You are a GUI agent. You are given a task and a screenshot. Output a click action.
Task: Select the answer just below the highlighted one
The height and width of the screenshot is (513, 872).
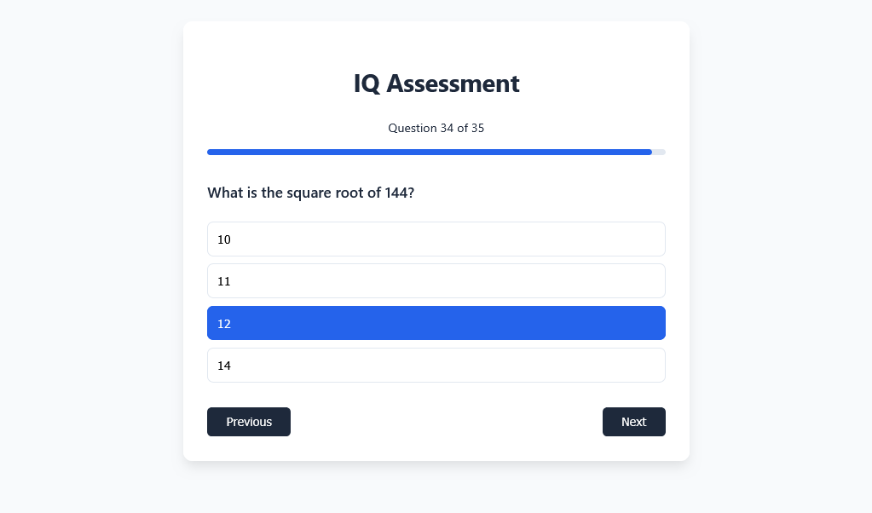click(436, 366)
